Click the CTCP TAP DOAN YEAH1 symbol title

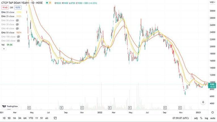pyautogui.click(x=22, y=2)
